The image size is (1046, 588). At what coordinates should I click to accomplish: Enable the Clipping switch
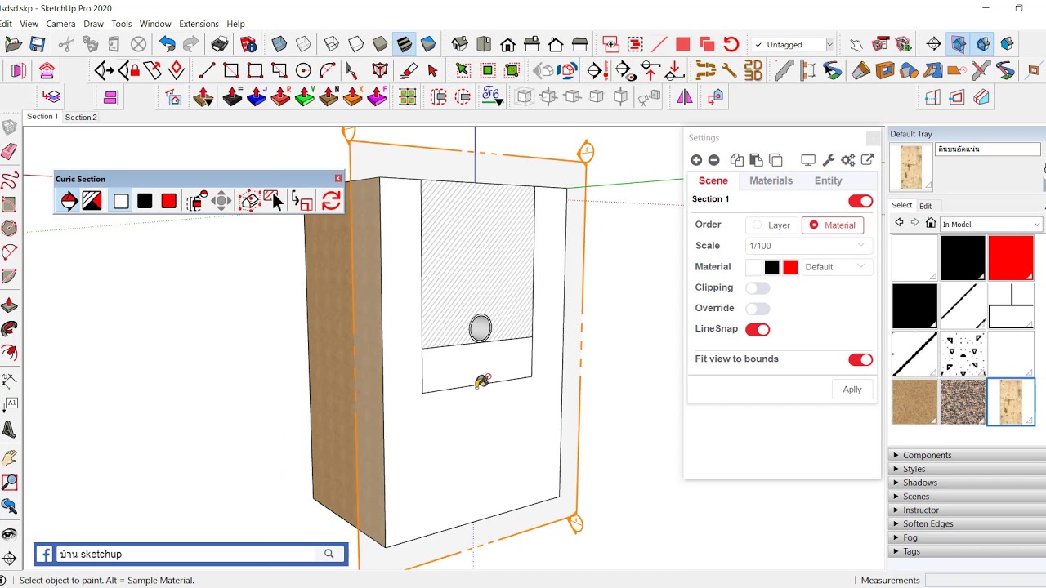tap(758, 288)
